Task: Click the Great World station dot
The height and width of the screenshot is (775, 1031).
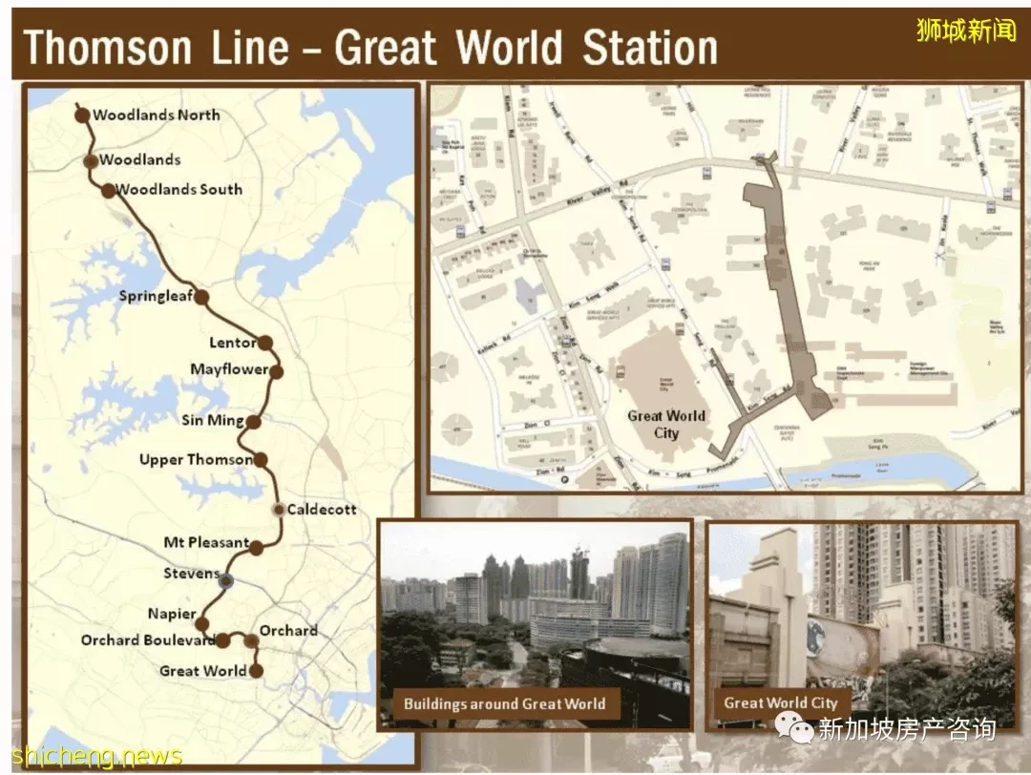Action: 257,671
